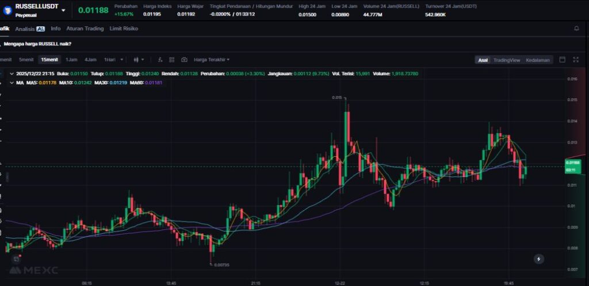Switch chart to Asal view

(483, 60)
